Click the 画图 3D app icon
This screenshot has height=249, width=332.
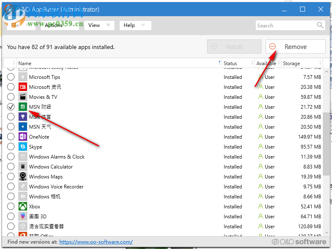click(x=23, y=216)
